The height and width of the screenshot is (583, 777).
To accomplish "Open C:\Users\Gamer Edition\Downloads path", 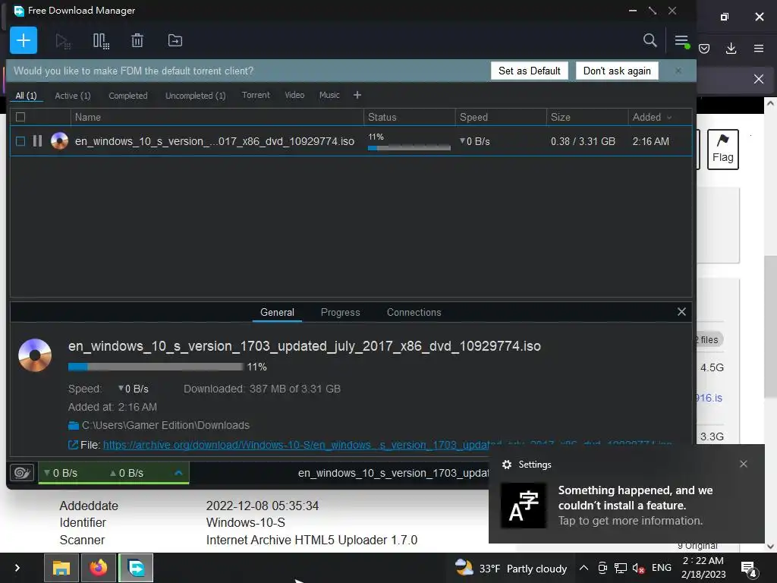I will pos(165,425).
